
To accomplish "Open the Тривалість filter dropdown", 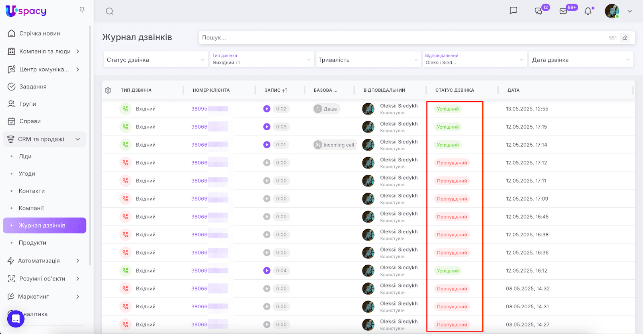I will (368, 60).
